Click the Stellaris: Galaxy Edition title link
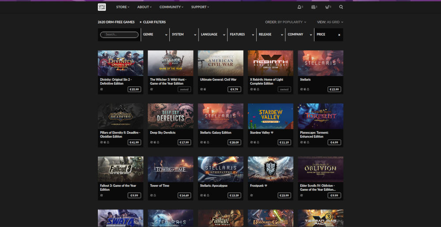 click(x=216, y=132)
